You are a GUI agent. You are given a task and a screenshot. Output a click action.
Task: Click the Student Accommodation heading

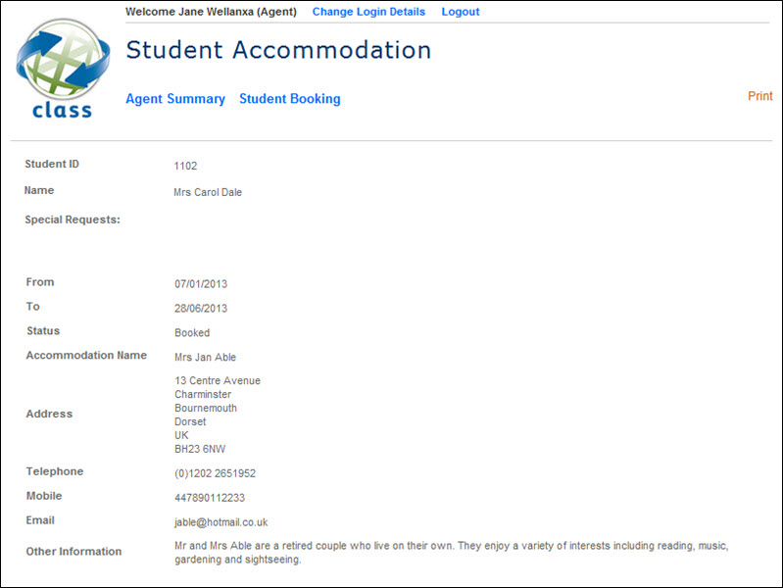click(278, 50)
